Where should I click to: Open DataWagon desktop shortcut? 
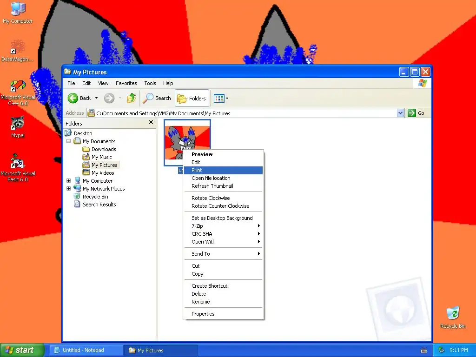pos(18,51)
